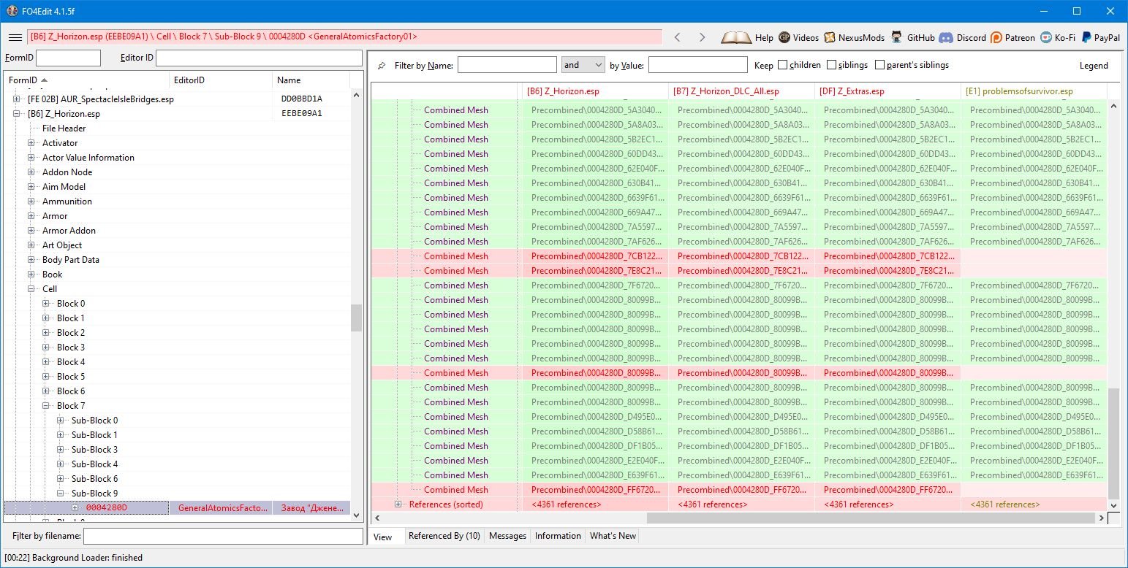The image size is (1128, 568).
Task: Collapse the Block 7 tree node
Action: click(x=46, y=406)
